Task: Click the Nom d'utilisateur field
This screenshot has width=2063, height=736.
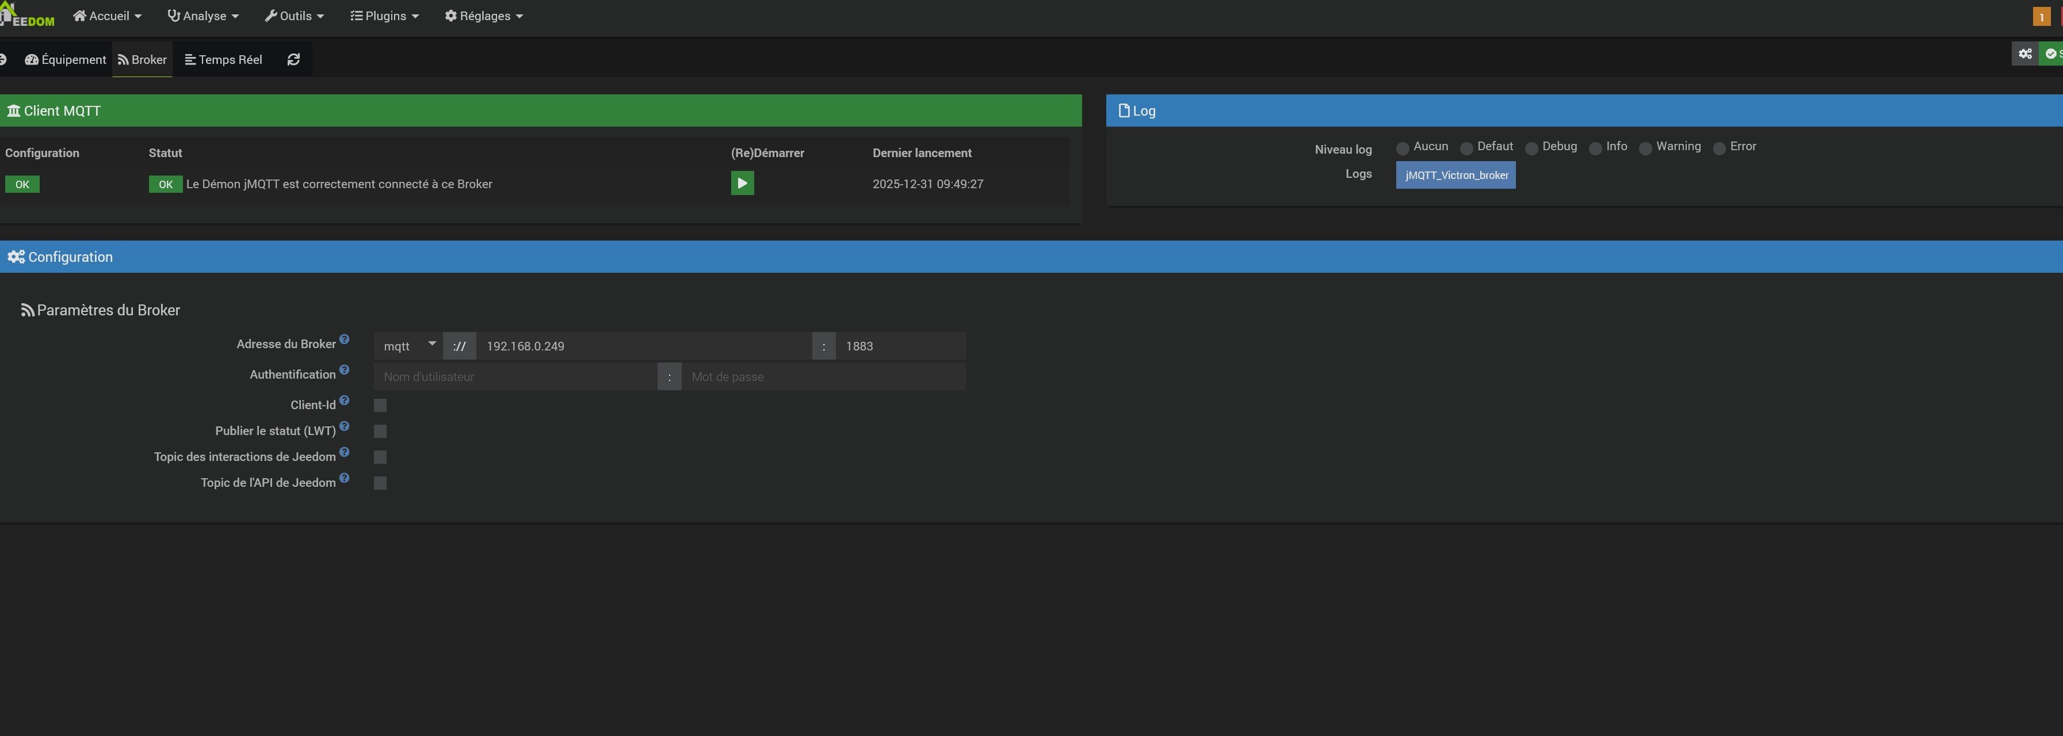Action: click(x=515, y=376)
